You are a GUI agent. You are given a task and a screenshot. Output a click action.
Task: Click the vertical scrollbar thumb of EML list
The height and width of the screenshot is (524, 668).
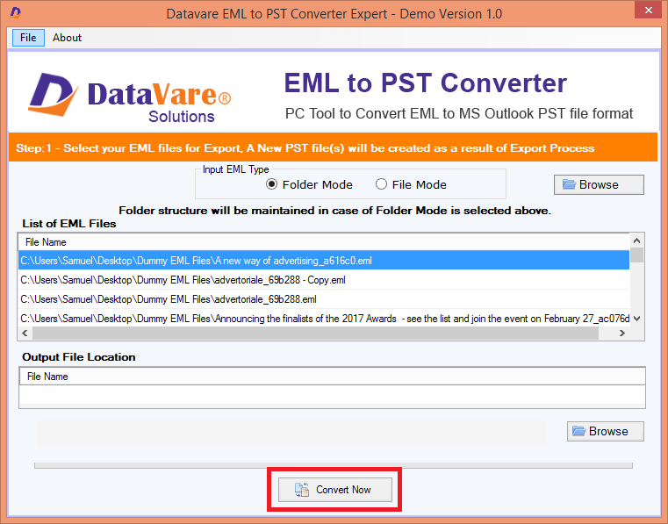pyautogui.click(x=637, y=255)
